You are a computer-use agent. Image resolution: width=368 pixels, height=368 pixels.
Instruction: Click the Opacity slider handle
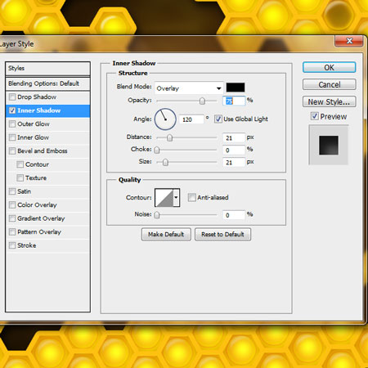[202, 101]
